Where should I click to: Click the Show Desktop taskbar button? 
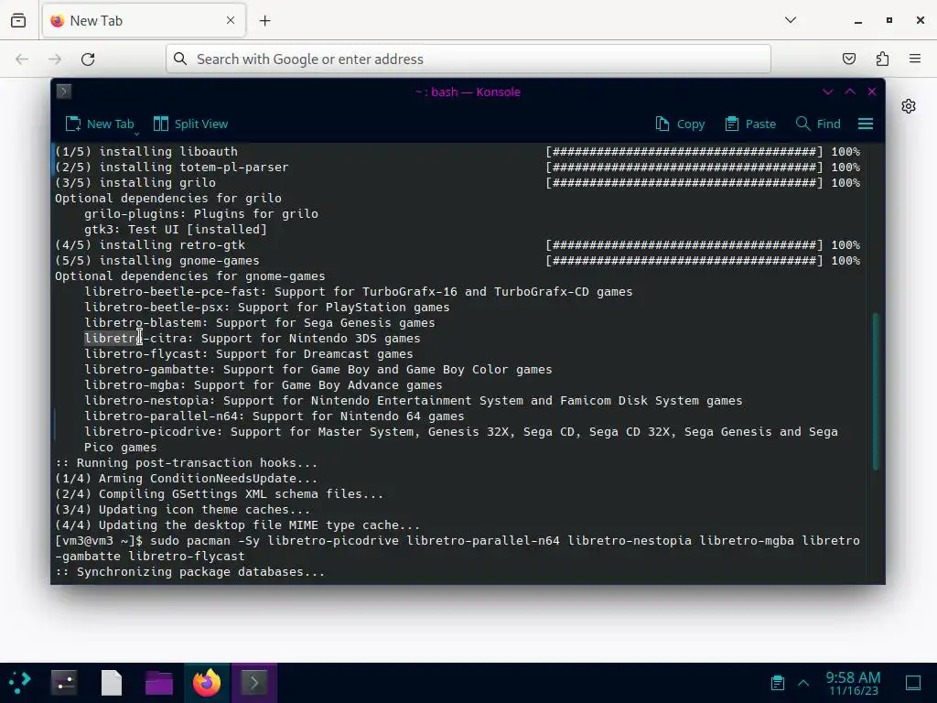(913, 682)
